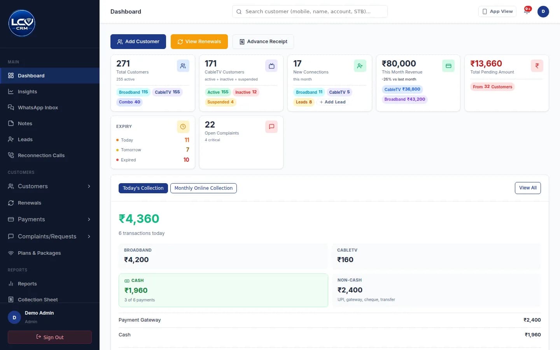This screenshot has width=560, height=350.
Task: Click the Expired count 10
Action: pos(186,160)
